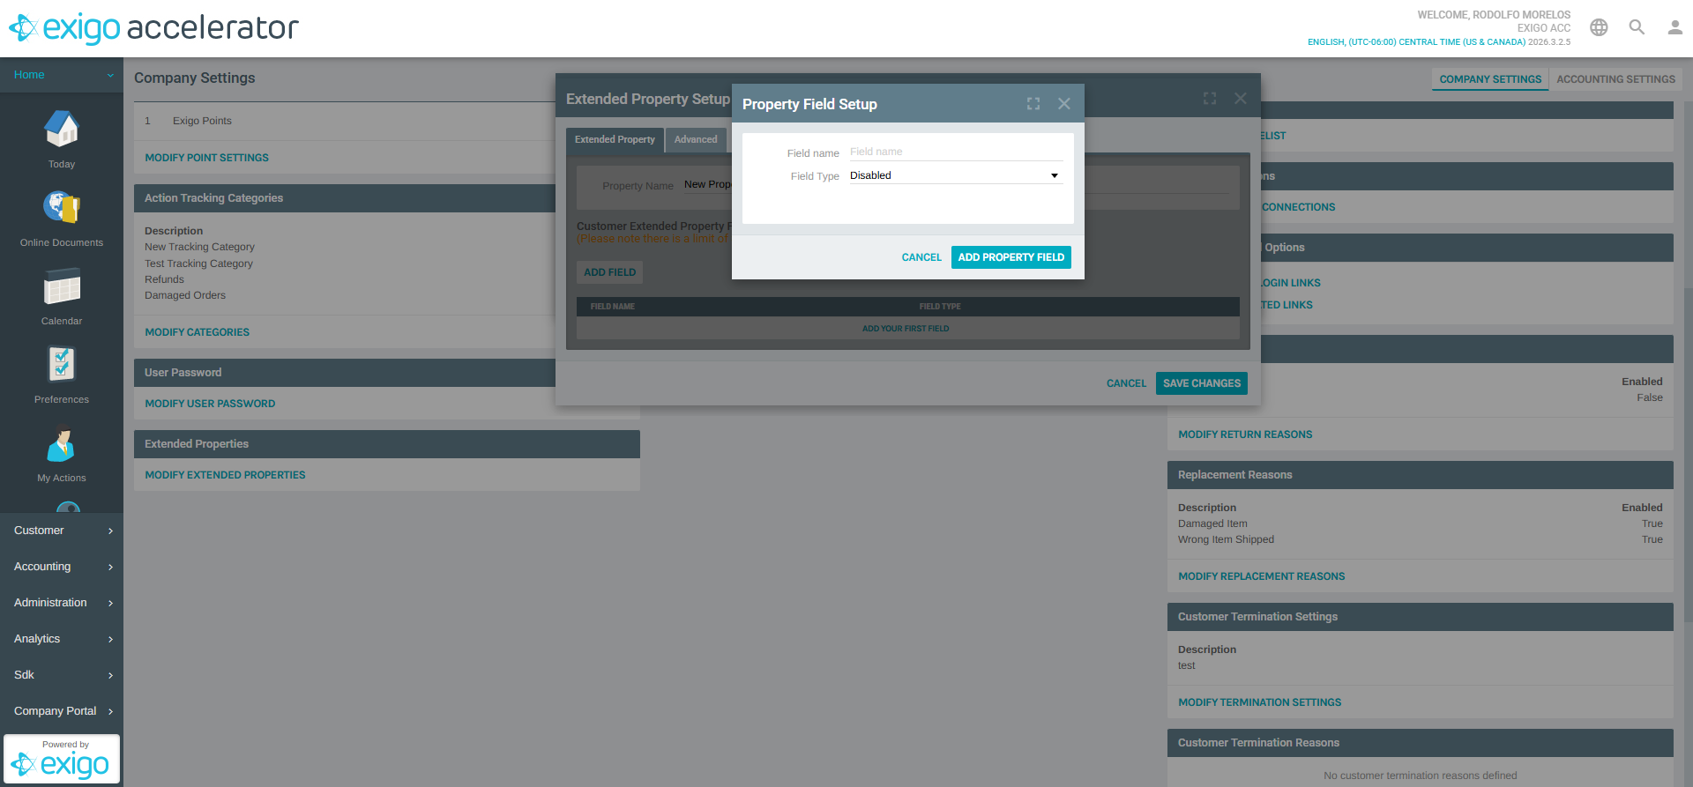Click the Field Type column header
1693x787 pixels.
tap(940, 307)
